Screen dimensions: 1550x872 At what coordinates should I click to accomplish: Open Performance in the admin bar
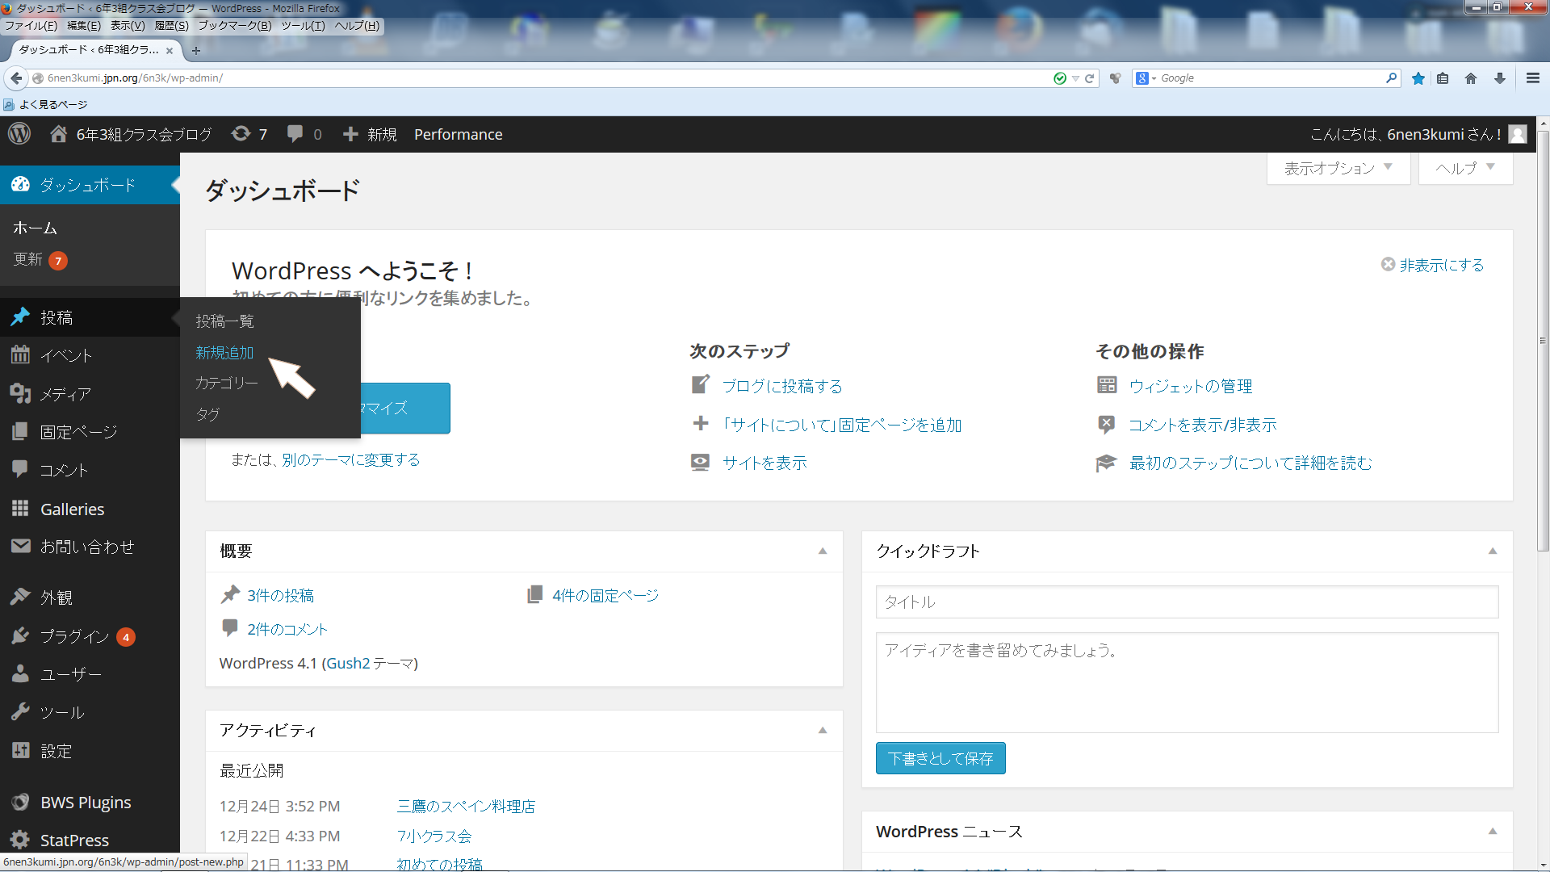(x=459, y=134)
